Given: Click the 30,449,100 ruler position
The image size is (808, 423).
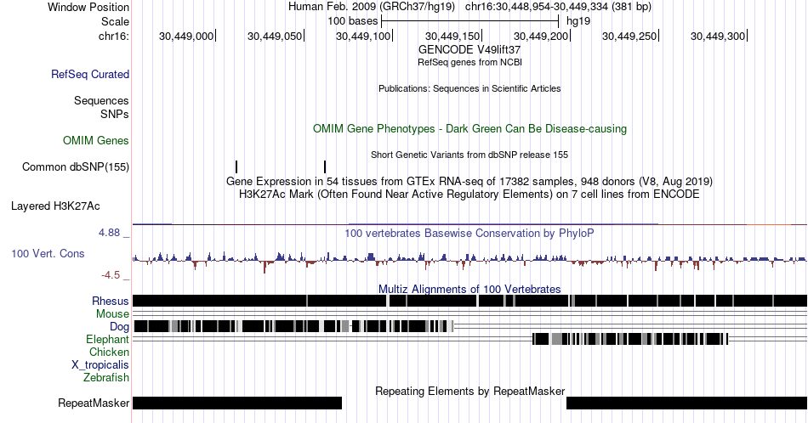Looking at the screenshot, I should tap(363, 36).
